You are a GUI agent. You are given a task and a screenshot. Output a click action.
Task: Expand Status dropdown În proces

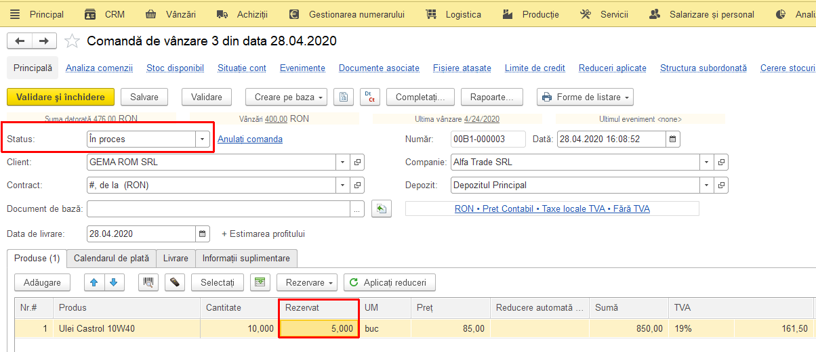pyautogui.click(x=202, y=139)
